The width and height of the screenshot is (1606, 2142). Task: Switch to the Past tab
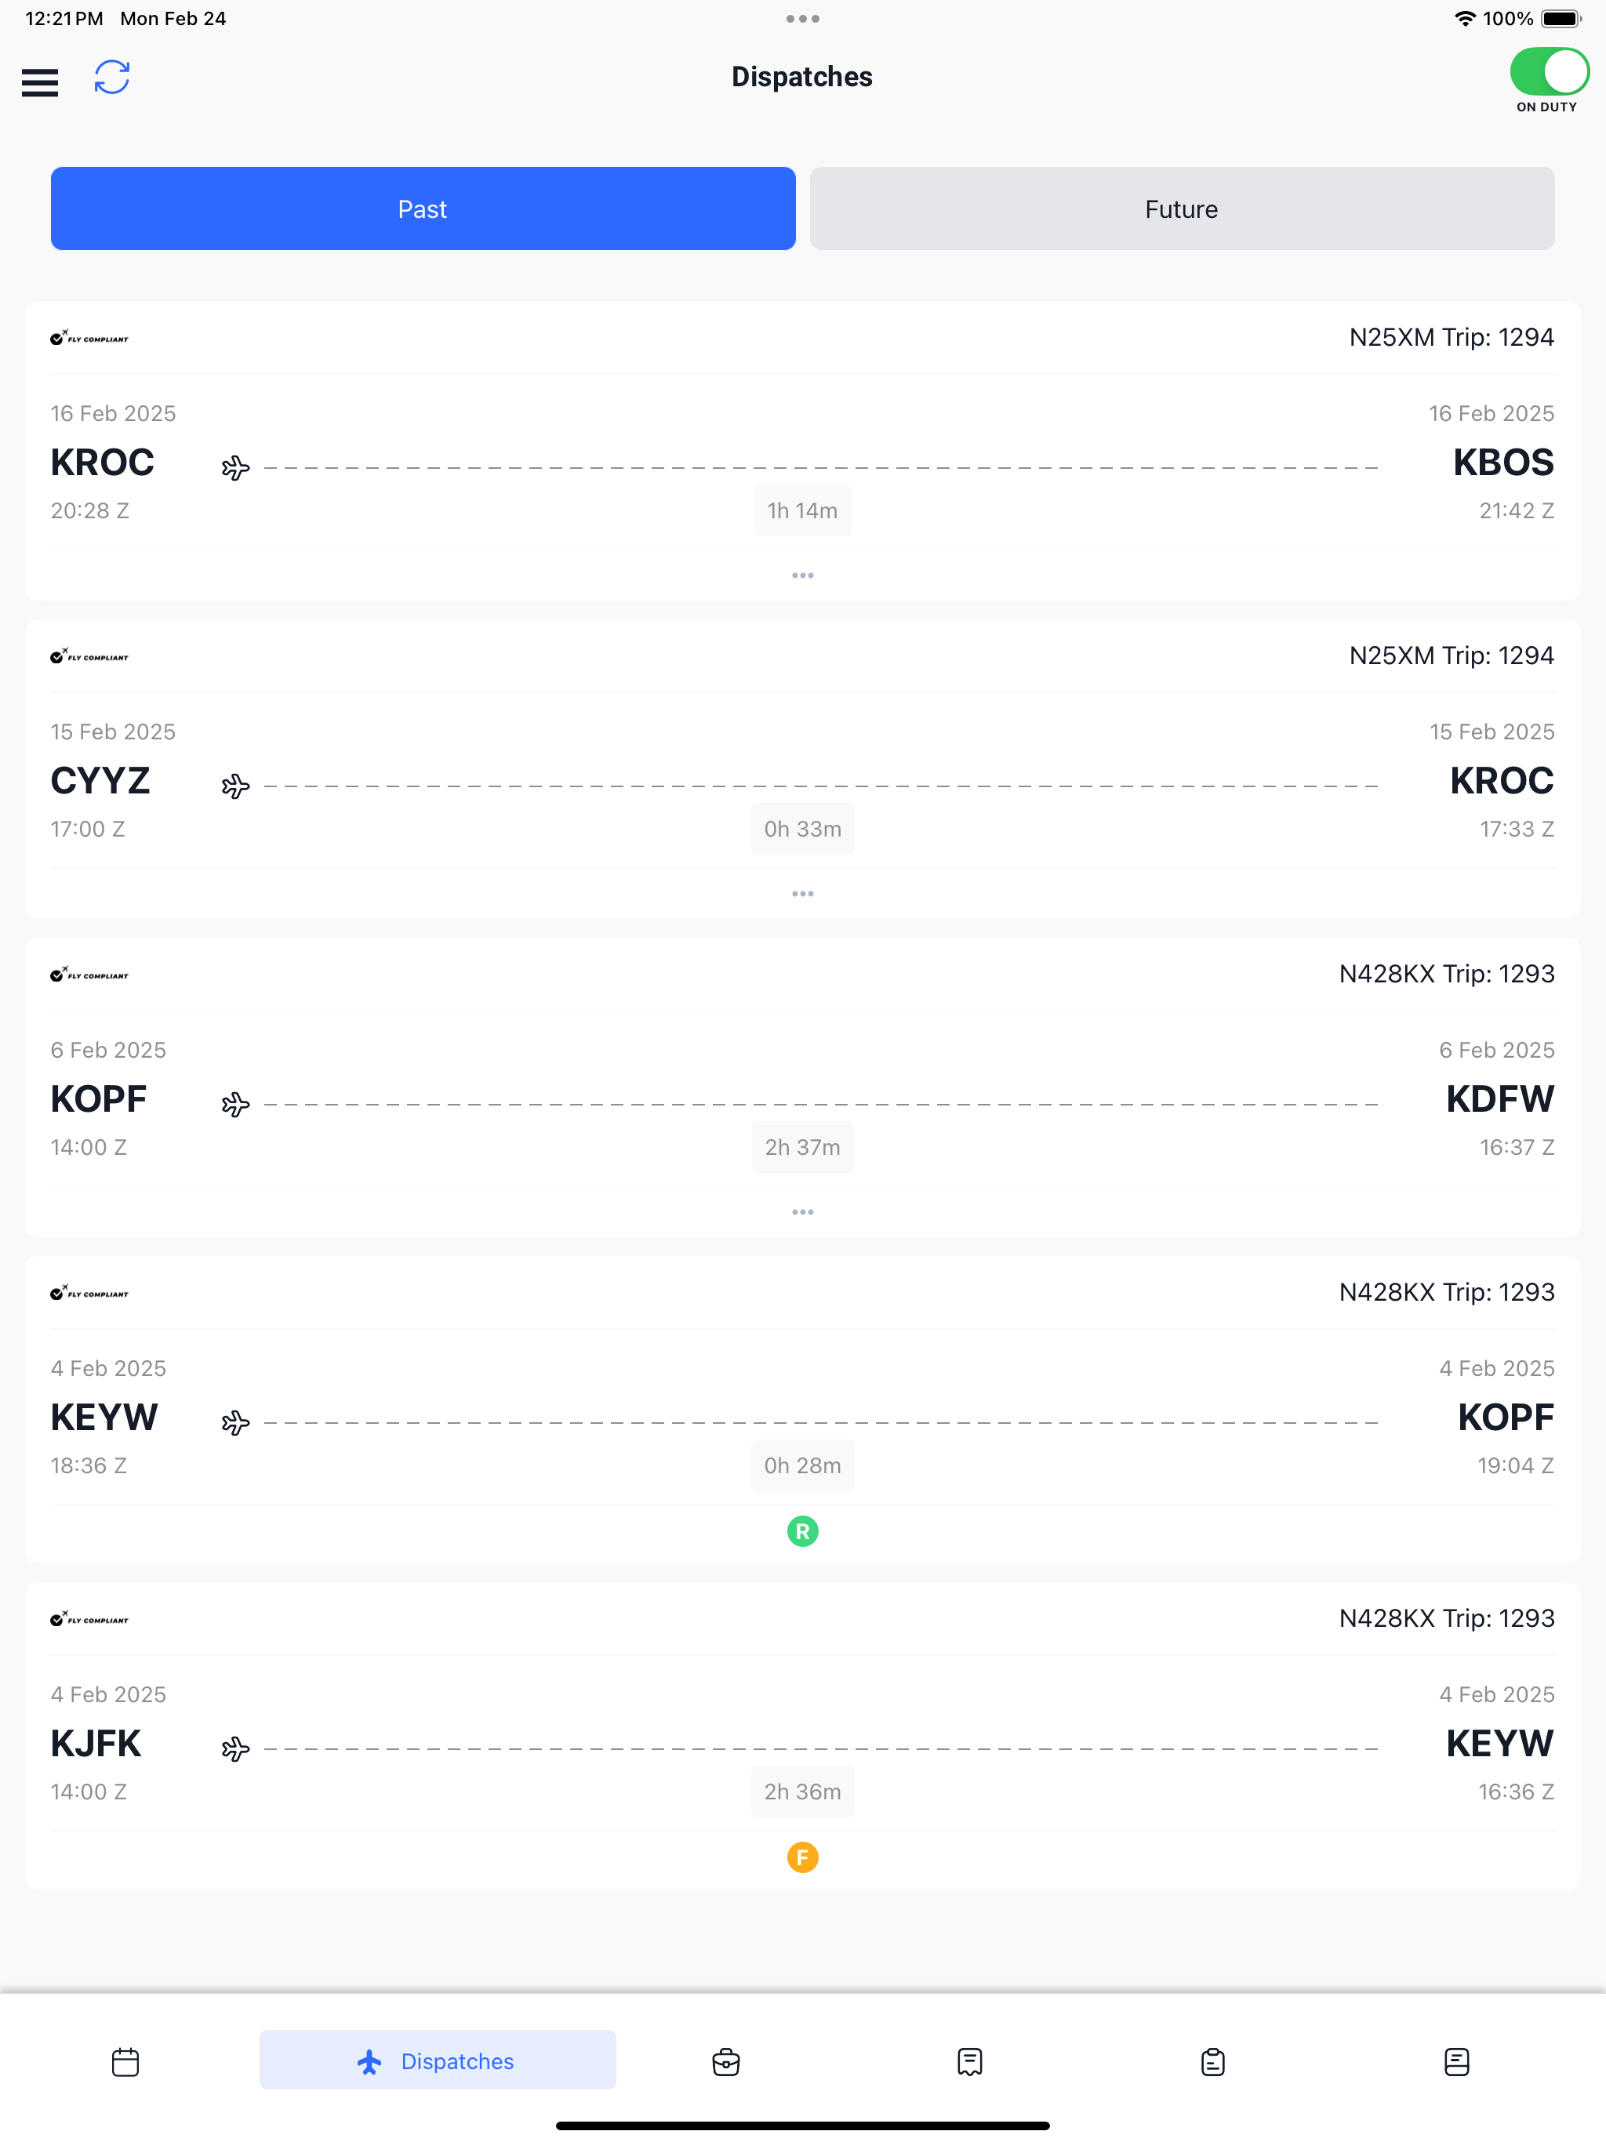[423, 209]
